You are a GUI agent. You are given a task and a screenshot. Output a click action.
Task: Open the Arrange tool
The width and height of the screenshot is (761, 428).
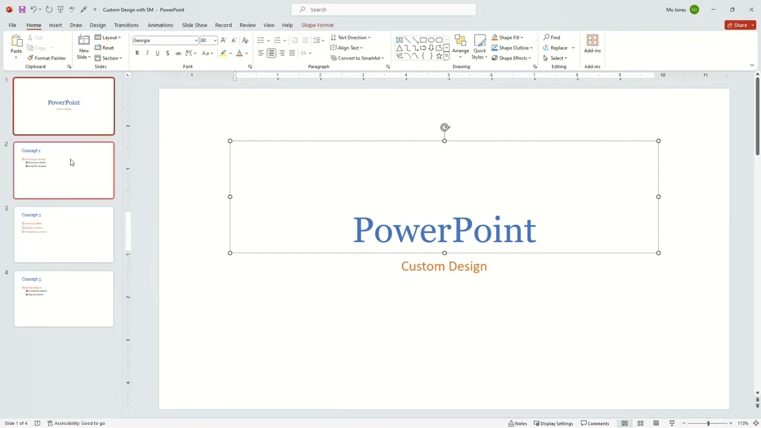point(460,47)
